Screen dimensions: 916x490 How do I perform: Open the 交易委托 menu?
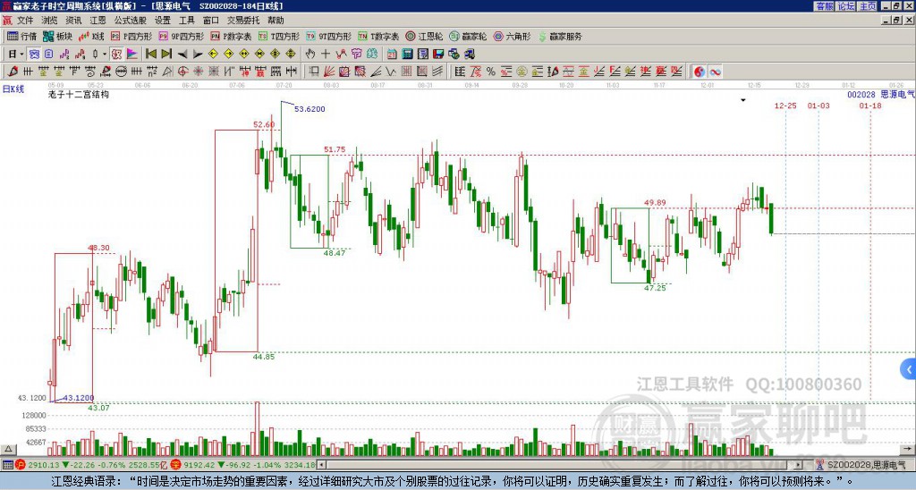click(x=243, y=21)
